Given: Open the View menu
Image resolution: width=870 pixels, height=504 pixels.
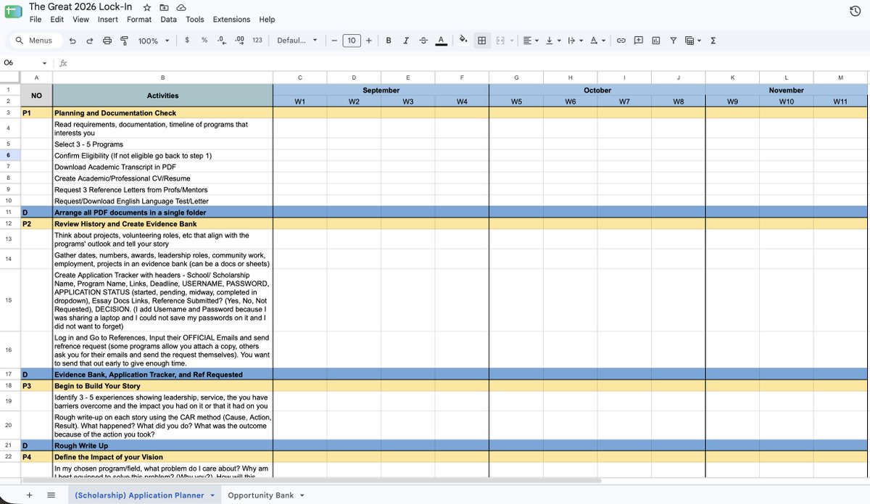Looking at the screenshot, I should 81,20.
